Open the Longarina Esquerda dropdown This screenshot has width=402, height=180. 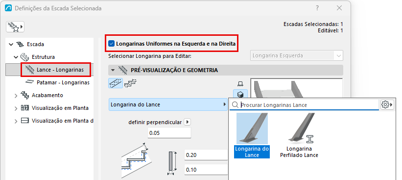coord(296,55)
